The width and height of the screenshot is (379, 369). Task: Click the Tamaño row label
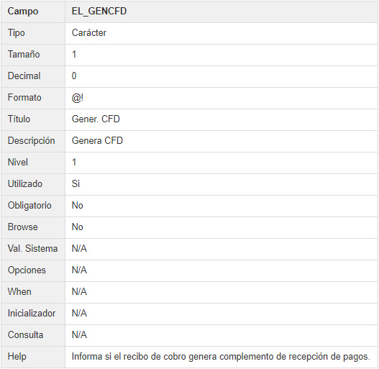coord(24,55)
